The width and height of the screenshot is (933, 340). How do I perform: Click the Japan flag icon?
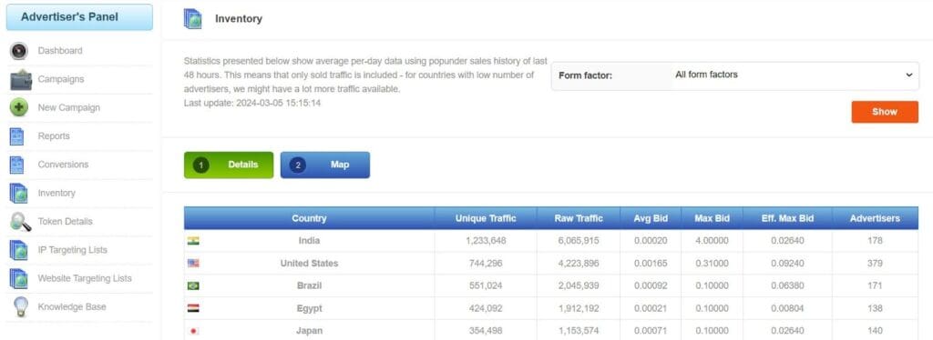(x=193, y=331)
